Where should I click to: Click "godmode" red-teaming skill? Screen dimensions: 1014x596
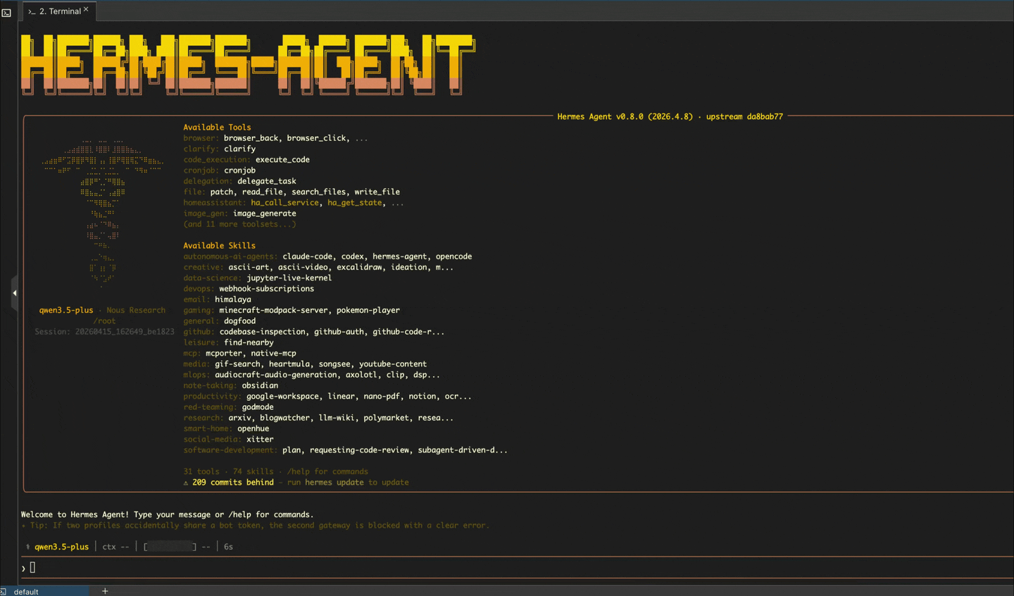[x=258, y=407]
